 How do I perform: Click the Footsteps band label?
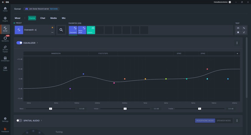point(103,53)
